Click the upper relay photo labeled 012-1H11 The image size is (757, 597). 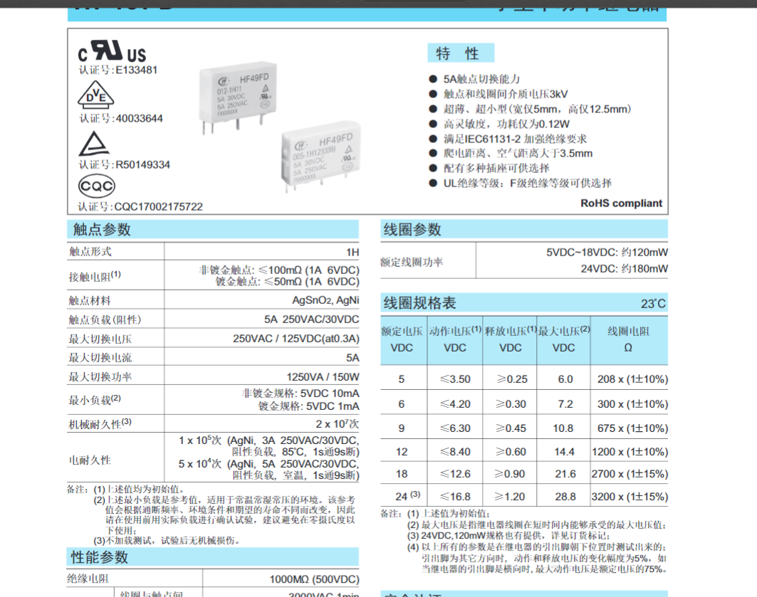coord(235,96)
